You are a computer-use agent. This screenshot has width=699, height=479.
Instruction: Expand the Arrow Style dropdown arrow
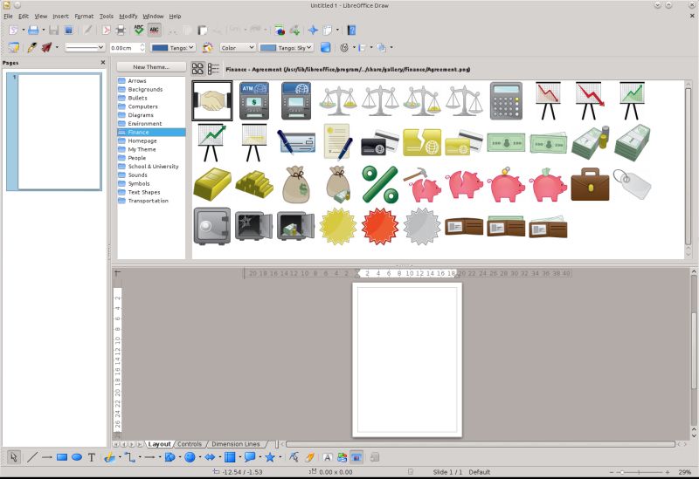(x=57, y=47)
